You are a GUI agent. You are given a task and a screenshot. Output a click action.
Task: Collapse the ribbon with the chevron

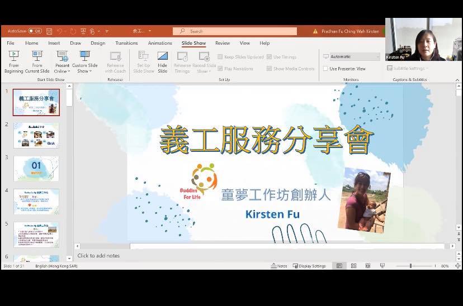[457, 80]
